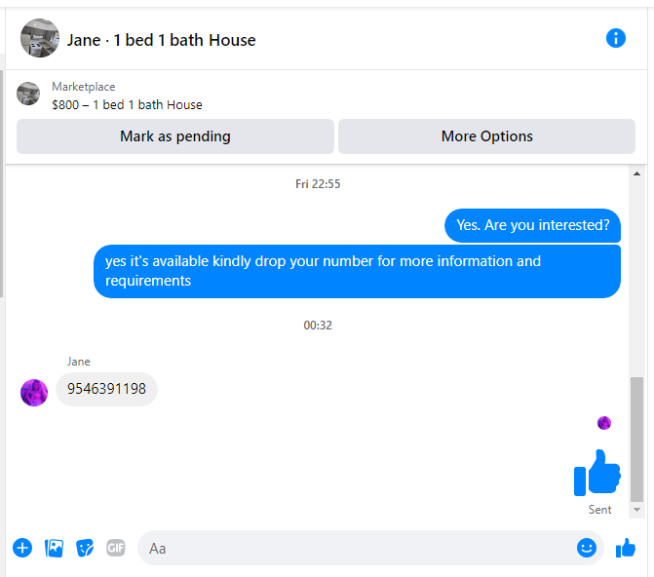
Task: Open listing thumbnail in chat header
Action: click(40, 38)
